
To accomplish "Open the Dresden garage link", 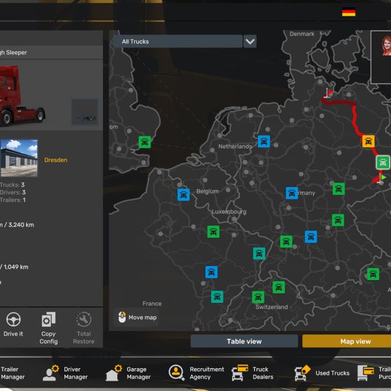I will pyautogui.click(x=55, y=160).
